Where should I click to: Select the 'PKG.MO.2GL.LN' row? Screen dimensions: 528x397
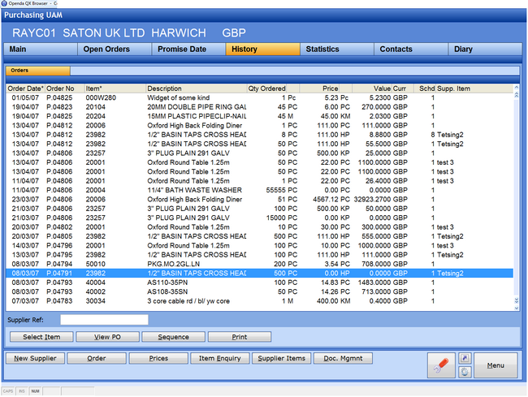click(x=260, y=264)
